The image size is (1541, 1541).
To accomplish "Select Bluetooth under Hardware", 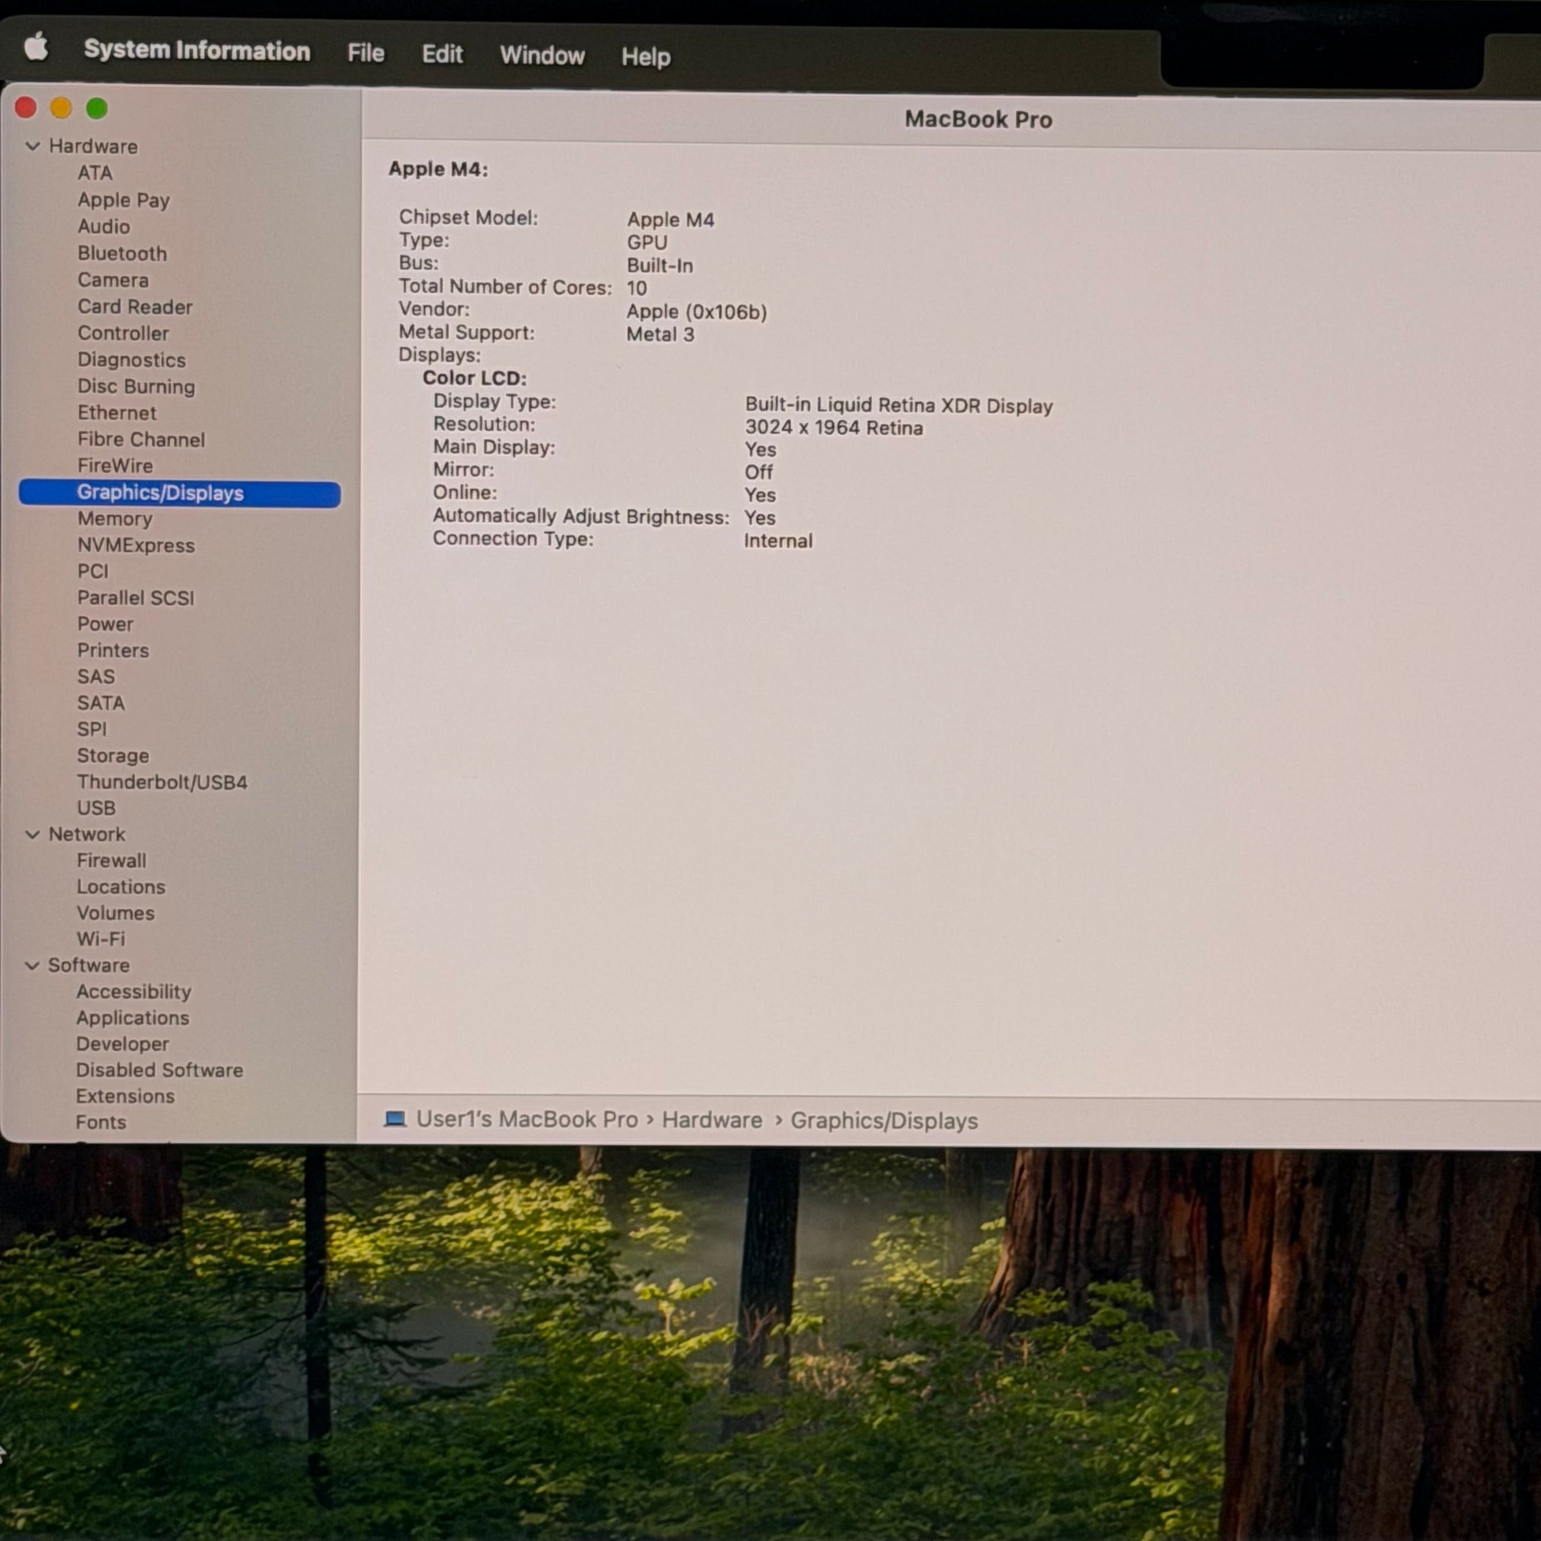I will 122,254.
